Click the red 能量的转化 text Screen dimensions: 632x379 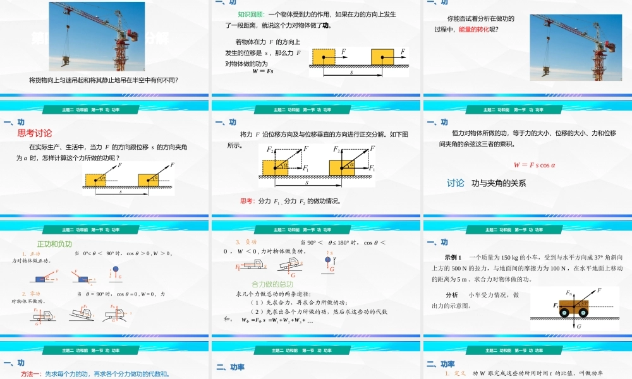click(x=473, y=30)
